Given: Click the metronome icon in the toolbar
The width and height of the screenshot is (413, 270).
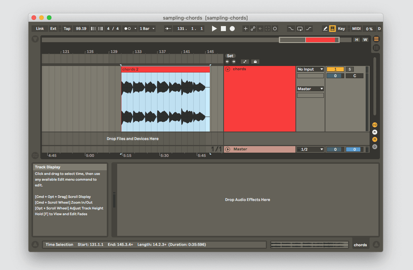Looking at the screenshot, I should point(127,28).
